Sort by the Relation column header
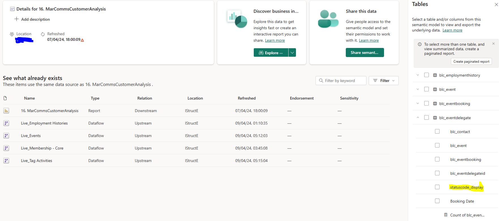Image resolution: width=499 pixels, height=221 pixels. (145, 98)
